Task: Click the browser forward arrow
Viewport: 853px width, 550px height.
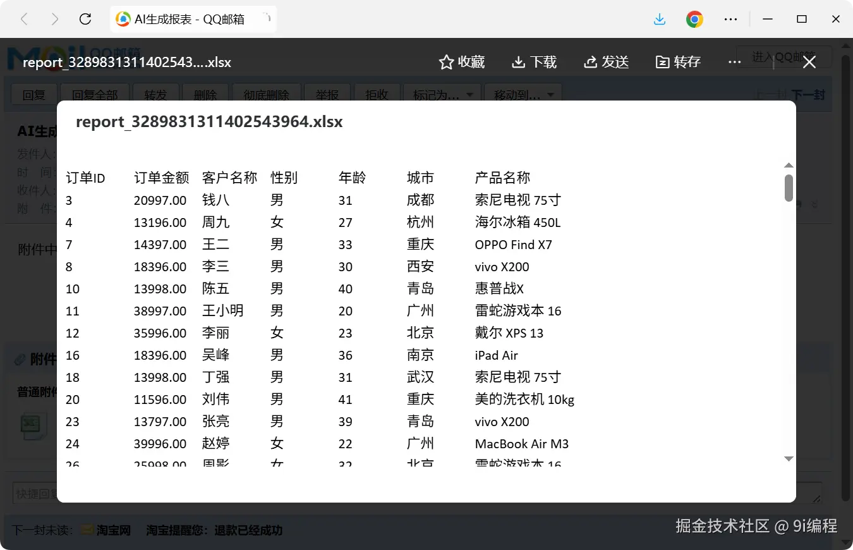Action: click(55, 19)
